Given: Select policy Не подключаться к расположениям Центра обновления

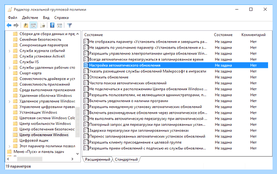Looking at the screenshot, I should tap(148, 89).
